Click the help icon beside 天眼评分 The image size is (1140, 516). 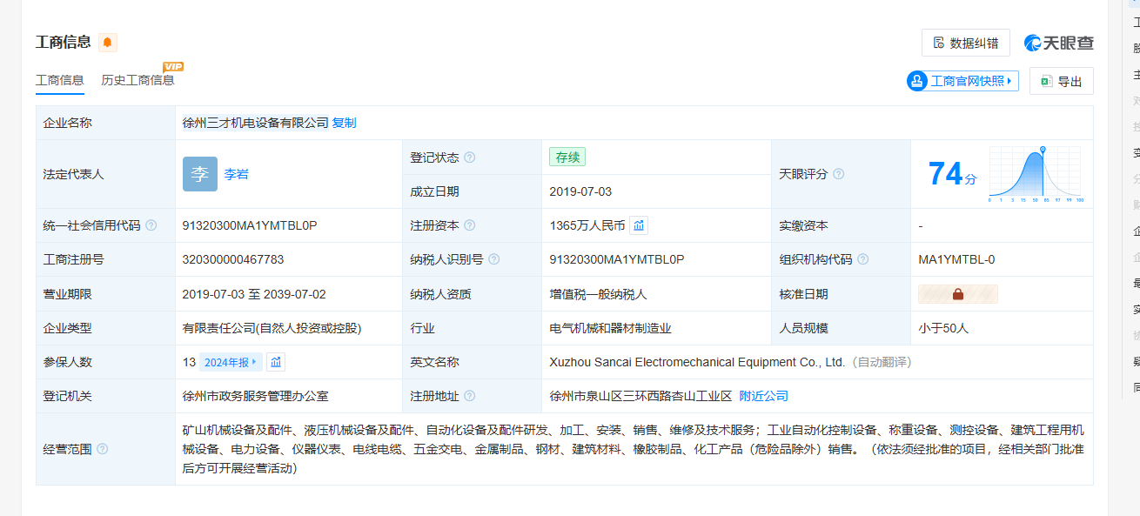(838, 174)
